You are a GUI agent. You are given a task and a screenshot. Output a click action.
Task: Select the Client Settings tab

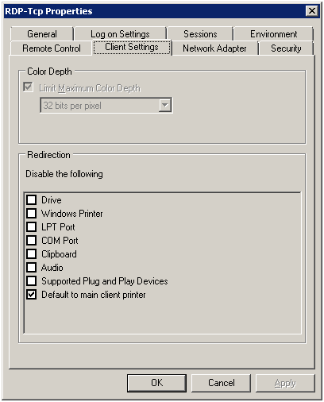tap(132, 47)
